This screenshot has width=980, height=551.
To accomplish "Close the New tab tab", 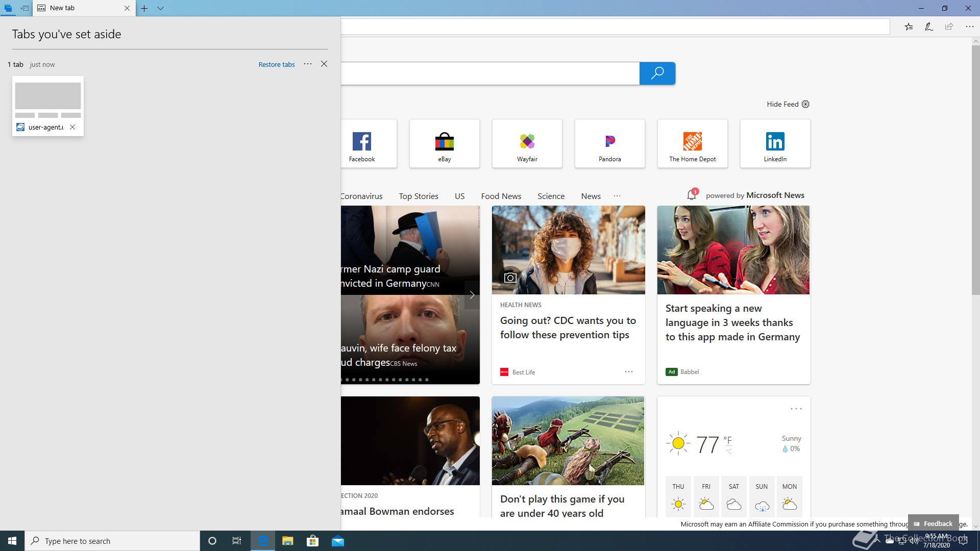I will tap(127, 8).
